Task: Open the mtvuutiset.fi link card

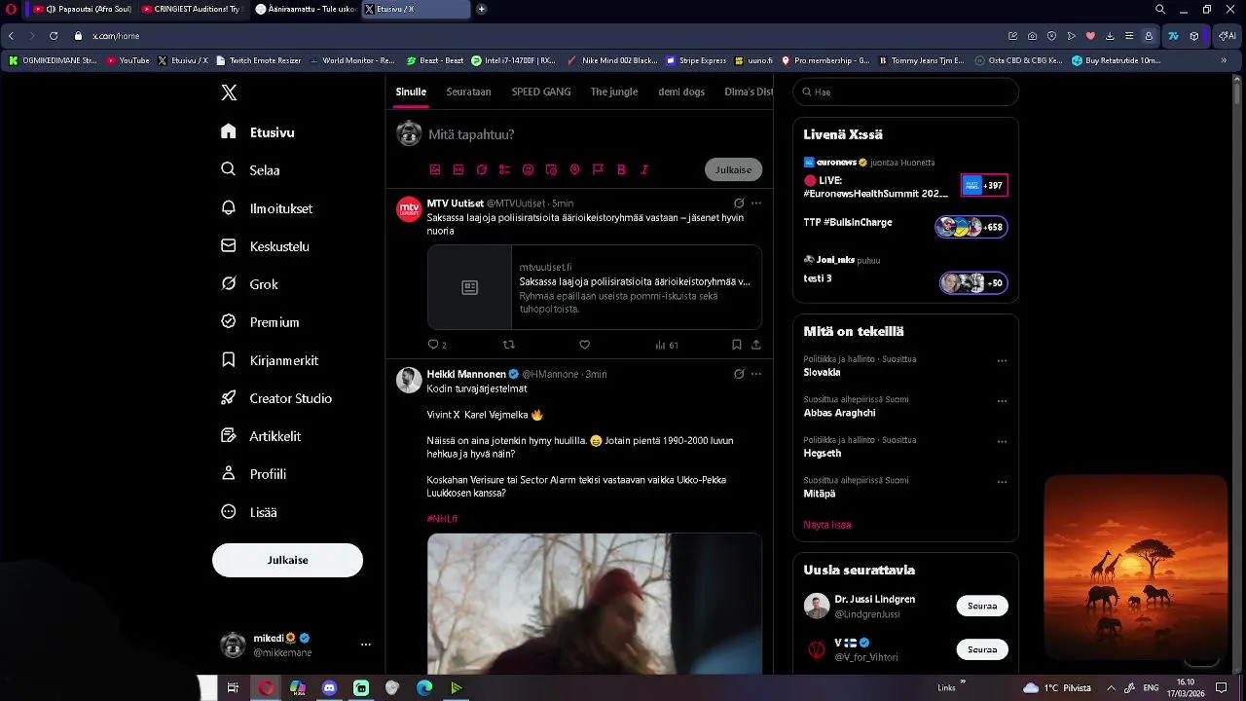Action: click(x=595, y=287)
